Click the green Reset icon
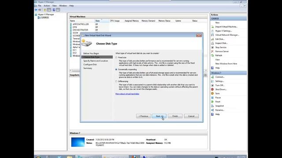282x158 pixels. (x=212, y=102)
